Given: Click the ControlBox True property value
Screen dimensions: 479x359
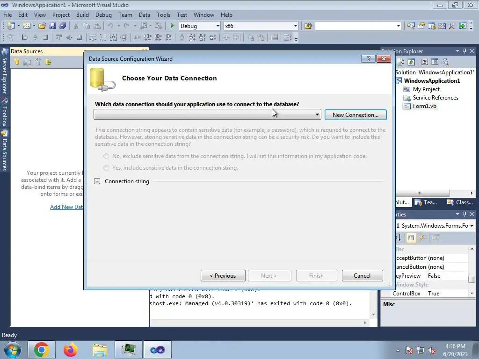Looking at the screenshot, I should 447,294.
